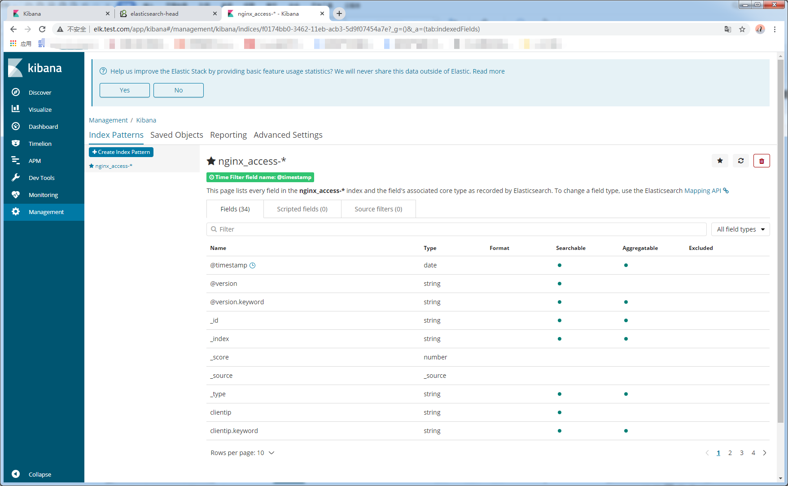Open Discover from the Kibana sidebar
Image resolution: width=788 pixels, height=486 pixels.
[x=40, y=92]
